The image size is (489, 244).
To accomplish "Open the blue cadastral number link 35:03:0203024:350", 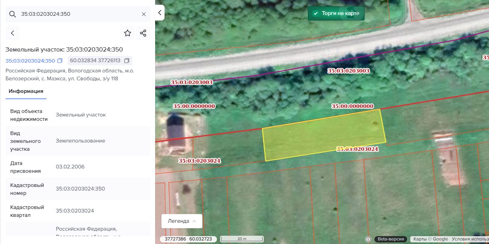I will pos(30,61).
